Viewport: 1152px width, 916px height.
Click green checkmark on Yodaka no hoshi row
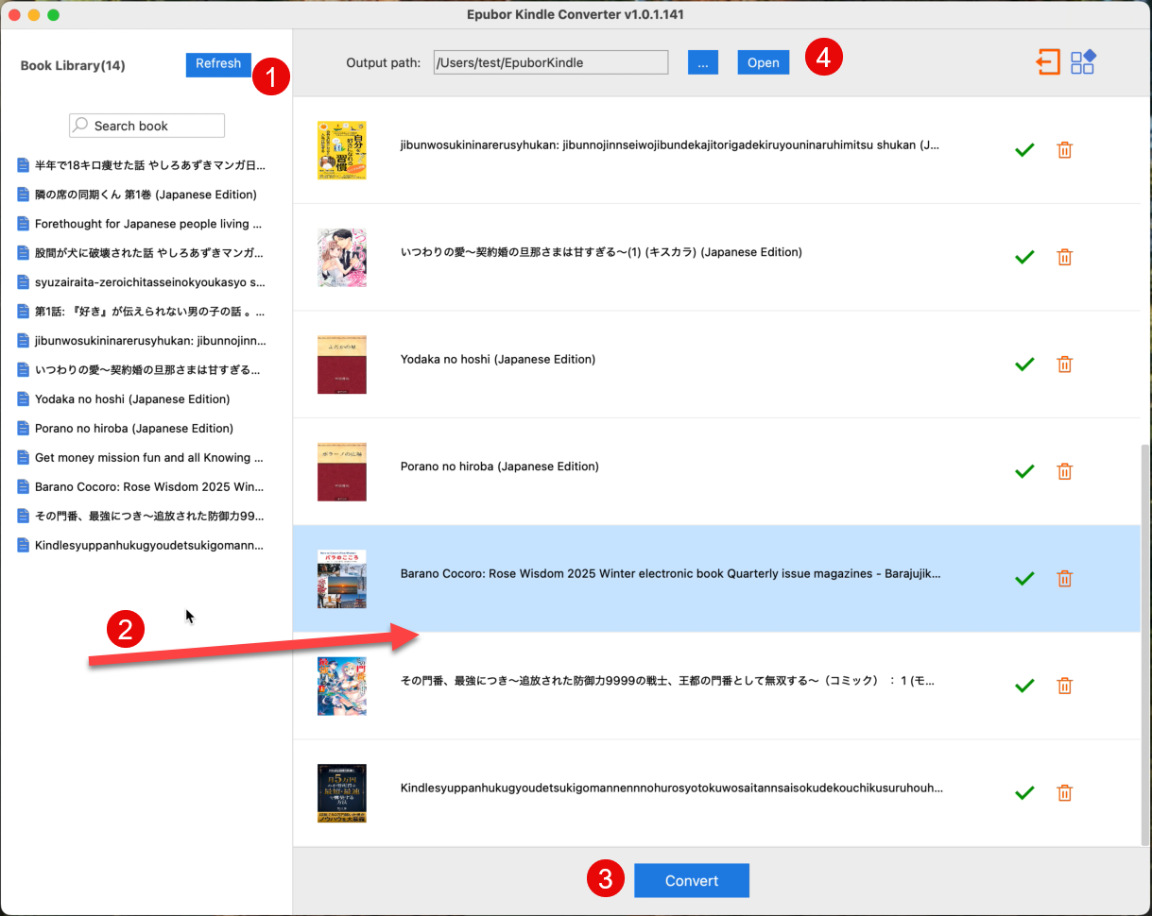click(1024, 365)
